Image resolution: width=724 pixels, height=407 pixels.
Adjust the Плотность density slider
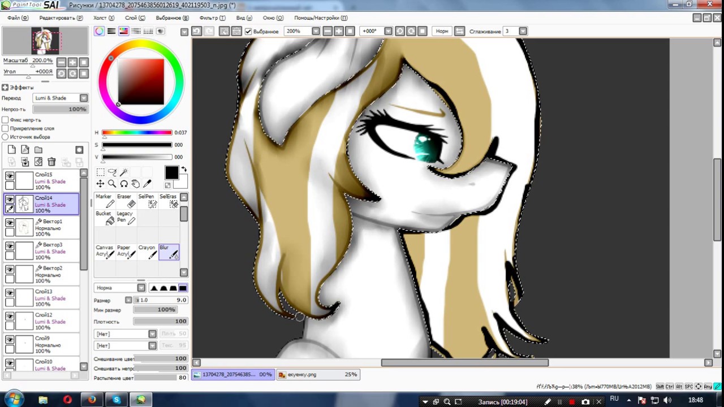(x=160, y=321)
